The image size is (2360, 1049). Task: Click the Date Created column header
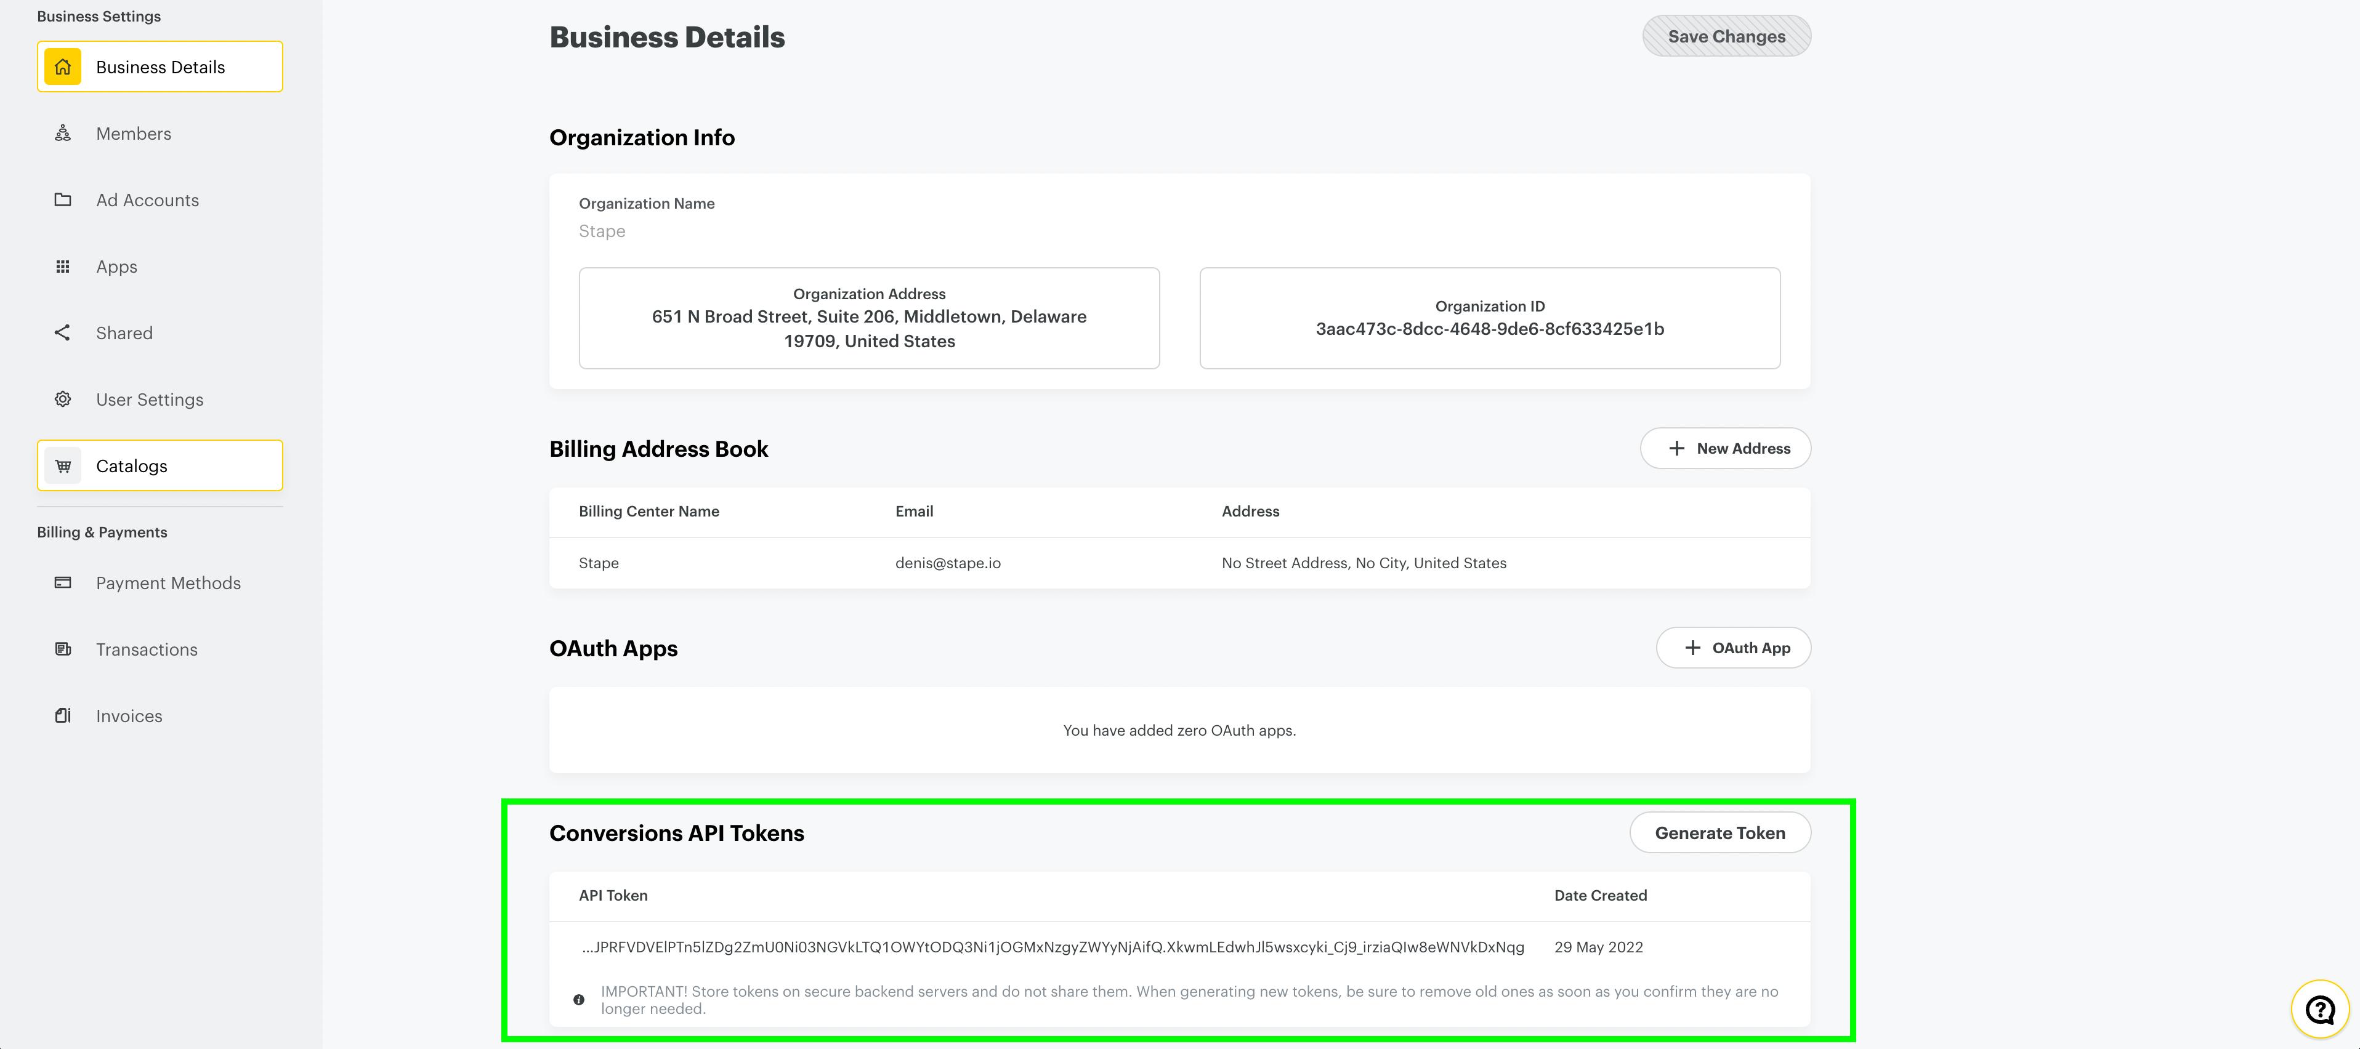click(1599, 895)
